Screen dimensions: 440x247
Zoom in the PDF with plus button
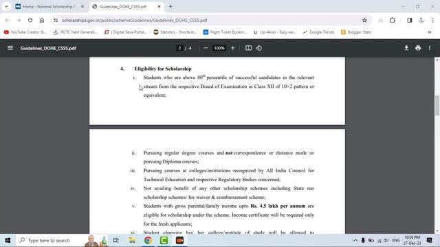coord(232,48)
